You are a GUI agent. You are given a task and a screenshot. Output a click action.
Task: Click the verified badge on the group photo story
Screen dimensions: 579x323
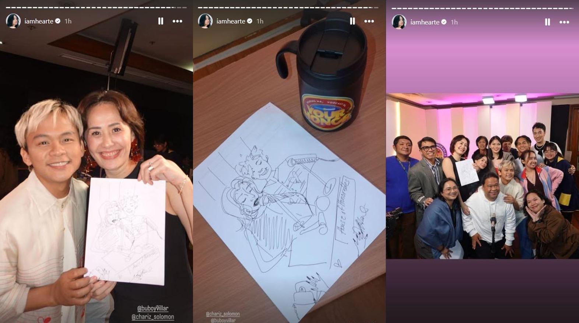point(444,22)
